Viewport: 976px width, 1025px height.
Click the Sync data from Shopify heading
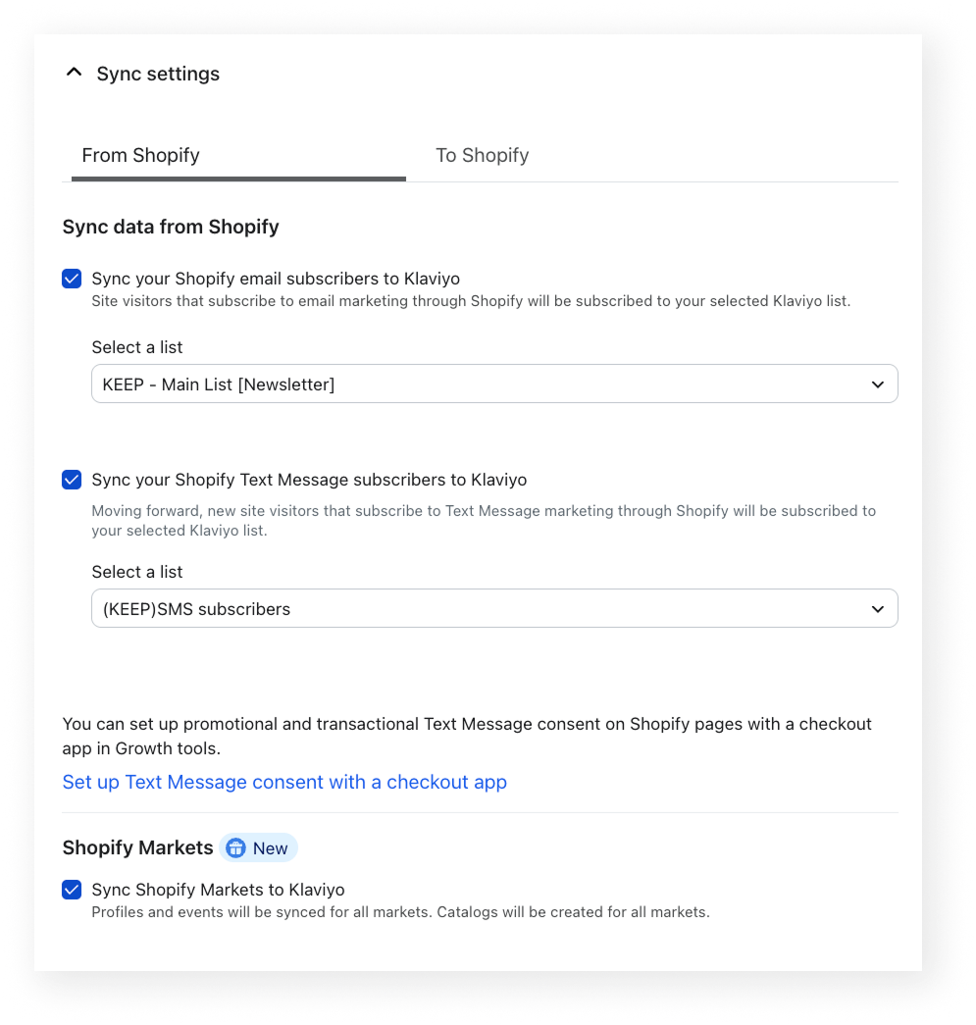coord(171,227)
